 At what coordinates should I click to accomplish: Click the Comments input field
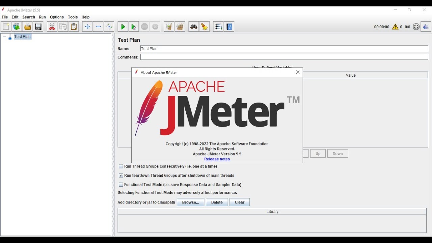point(284,57)
